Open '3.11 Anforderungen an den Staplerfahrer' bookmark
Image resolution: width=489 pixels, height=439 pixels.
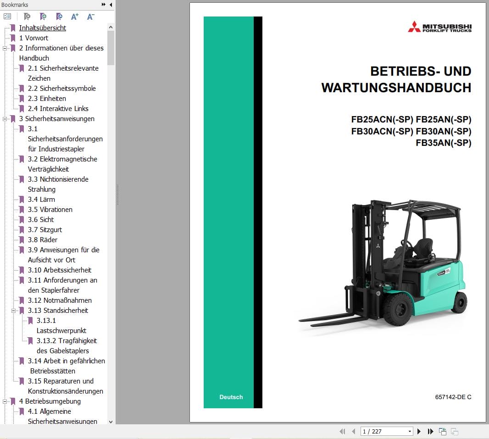tap(62, 285)
